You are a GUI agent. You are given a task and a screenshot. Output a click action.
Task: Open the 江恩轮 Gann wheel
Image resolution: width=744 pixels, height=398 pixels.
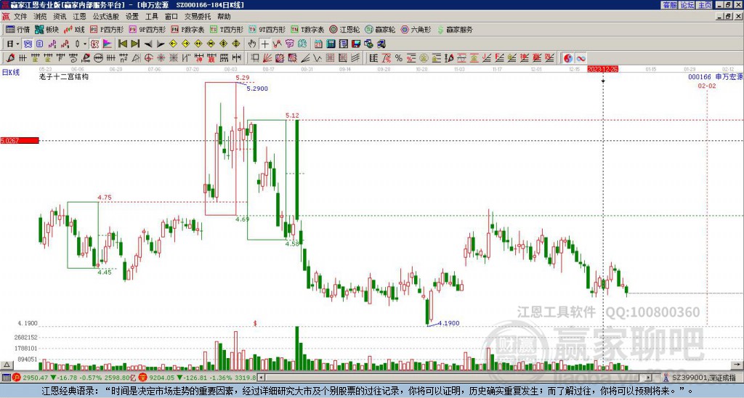[x=345, y=29]
